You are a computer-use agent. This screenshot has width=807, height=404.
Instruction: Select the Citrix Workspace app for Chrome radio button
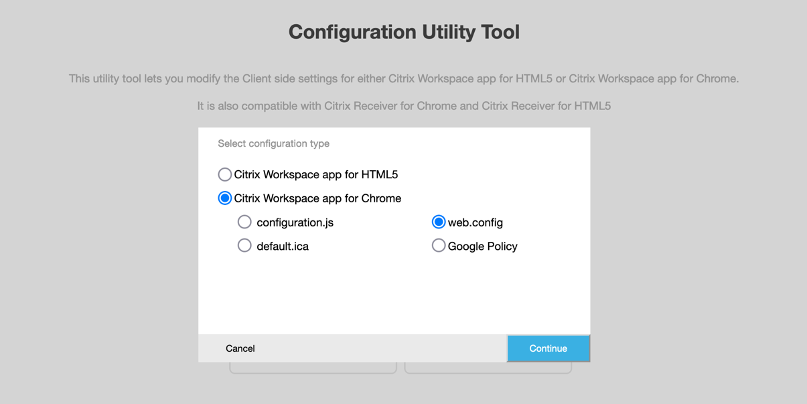225,198
